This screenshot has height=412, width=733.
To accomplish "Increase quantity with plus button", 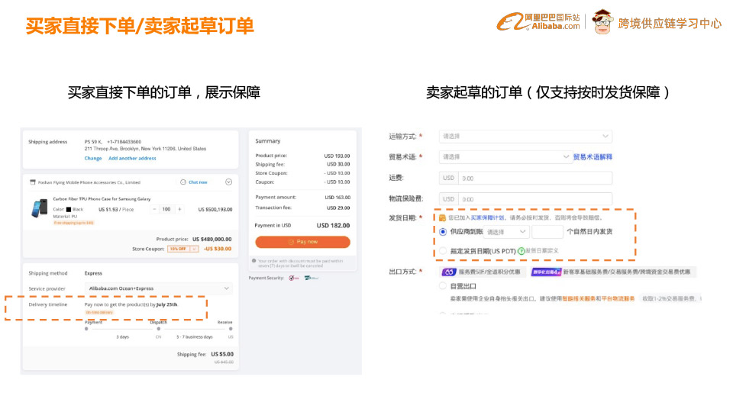I will pyautogui.click(x=179, y=208).
